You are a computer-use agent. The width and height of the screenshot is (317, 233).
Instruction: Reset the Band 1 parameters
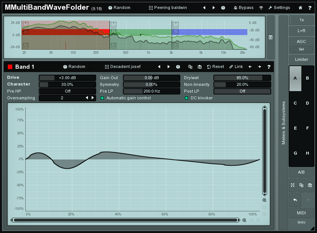pos(216,67)
